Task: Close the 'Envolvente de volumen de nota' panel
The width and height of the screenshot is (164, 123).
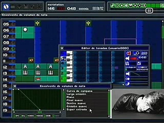Action: point(15,86)
